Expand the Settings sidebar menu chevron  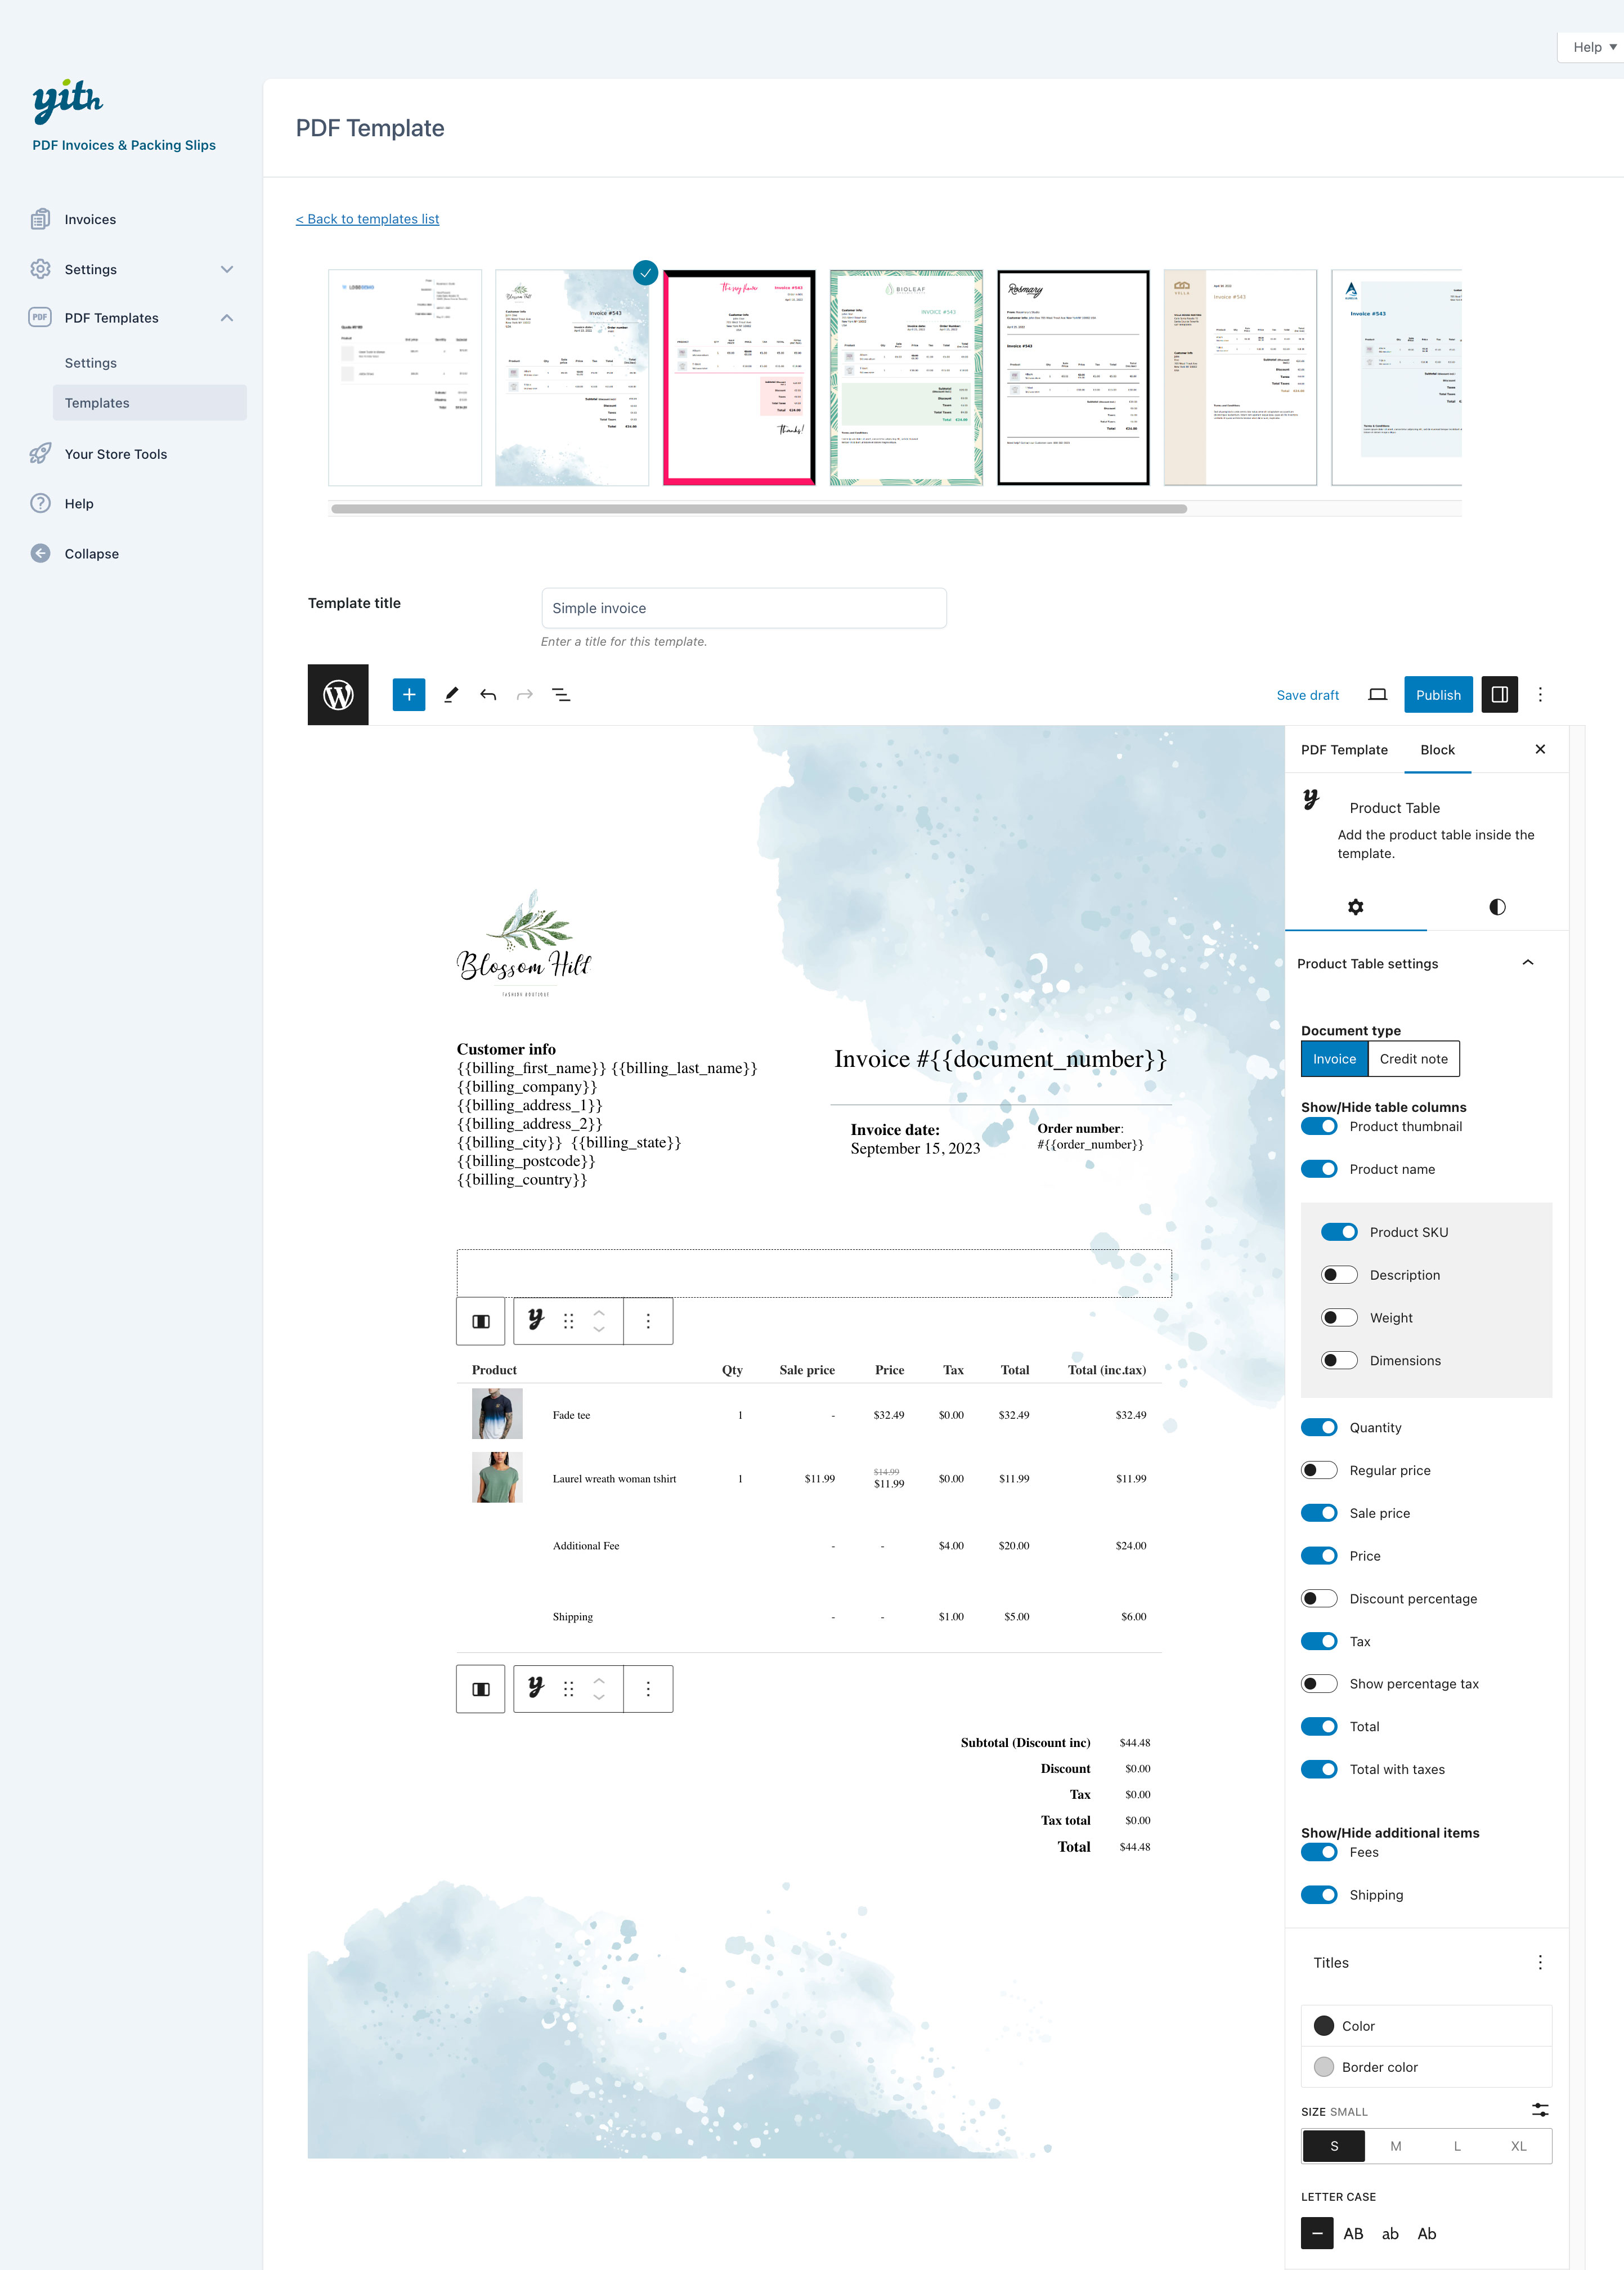pyautogui.click(x=227, y=269)
